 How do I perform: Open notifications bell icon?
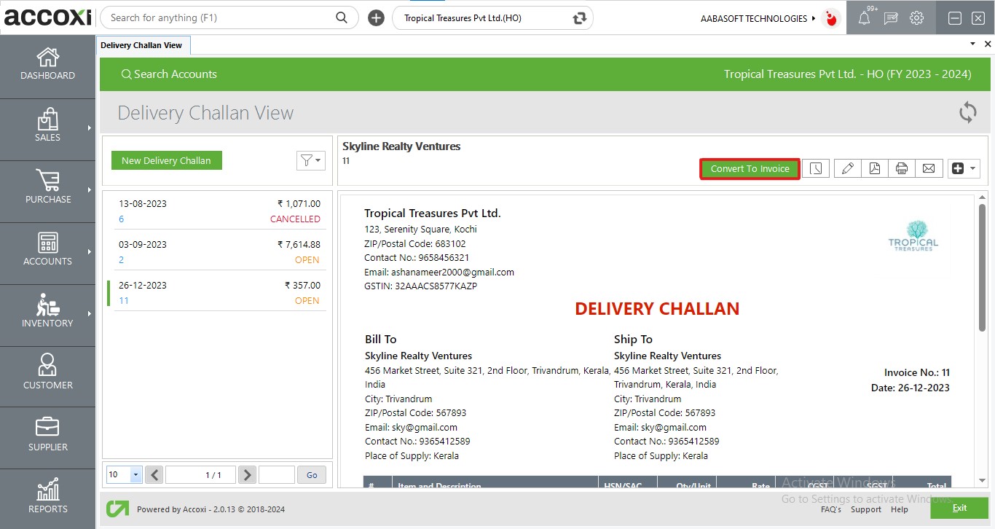(x=864, y=18)
